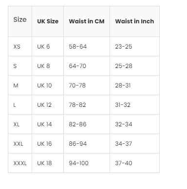Click the Waist in CM header
The height and width of the screenshot is (189, 187).
[x=87, y=21]
